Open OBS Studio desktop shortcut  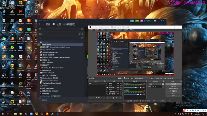pyautogui.click(x=4, y=76)
